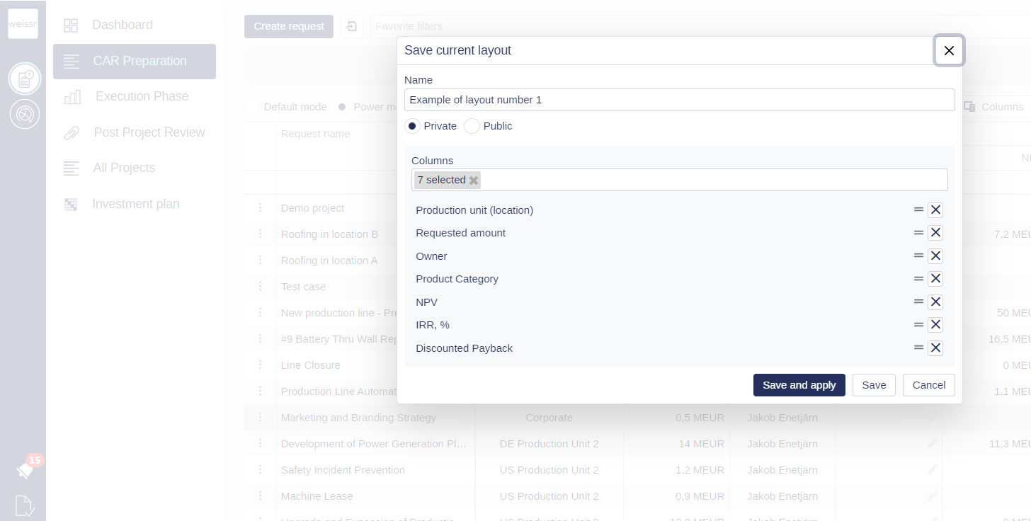Click the layout Name text field
The width and height of the screenshot is (1031, 521).
coord(679,100)
